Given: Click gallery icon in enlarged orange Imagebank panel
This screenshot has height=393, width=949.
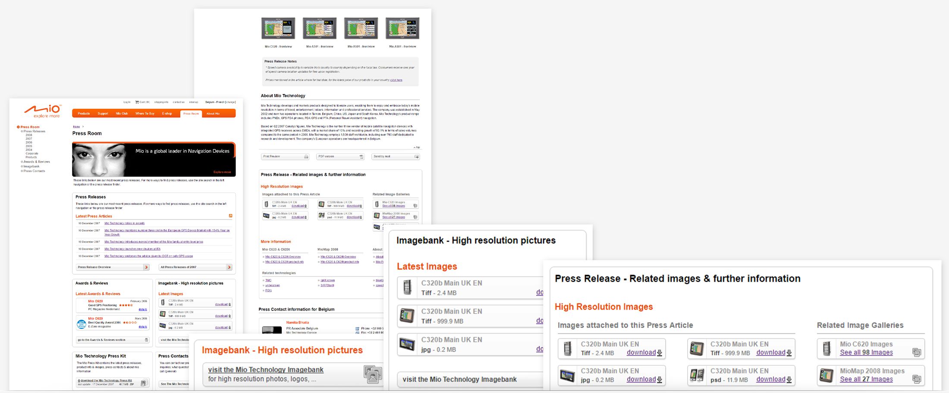Looking at the screenshot, I should [x=372, y=374].
